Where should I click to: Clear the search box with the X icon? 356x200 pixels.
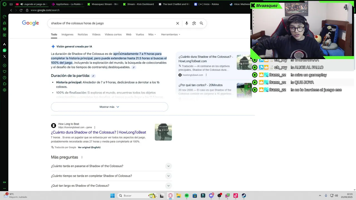(177, 23)
